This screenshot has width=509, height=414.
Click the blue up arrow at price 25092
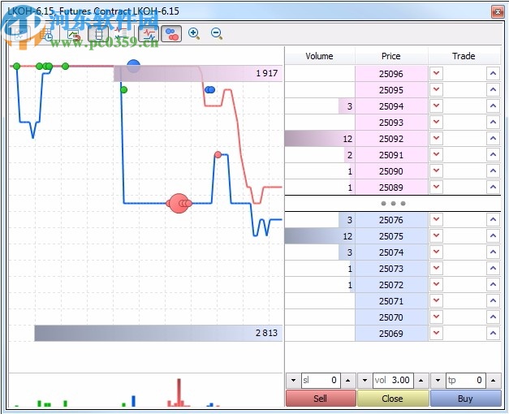(493, 138)
